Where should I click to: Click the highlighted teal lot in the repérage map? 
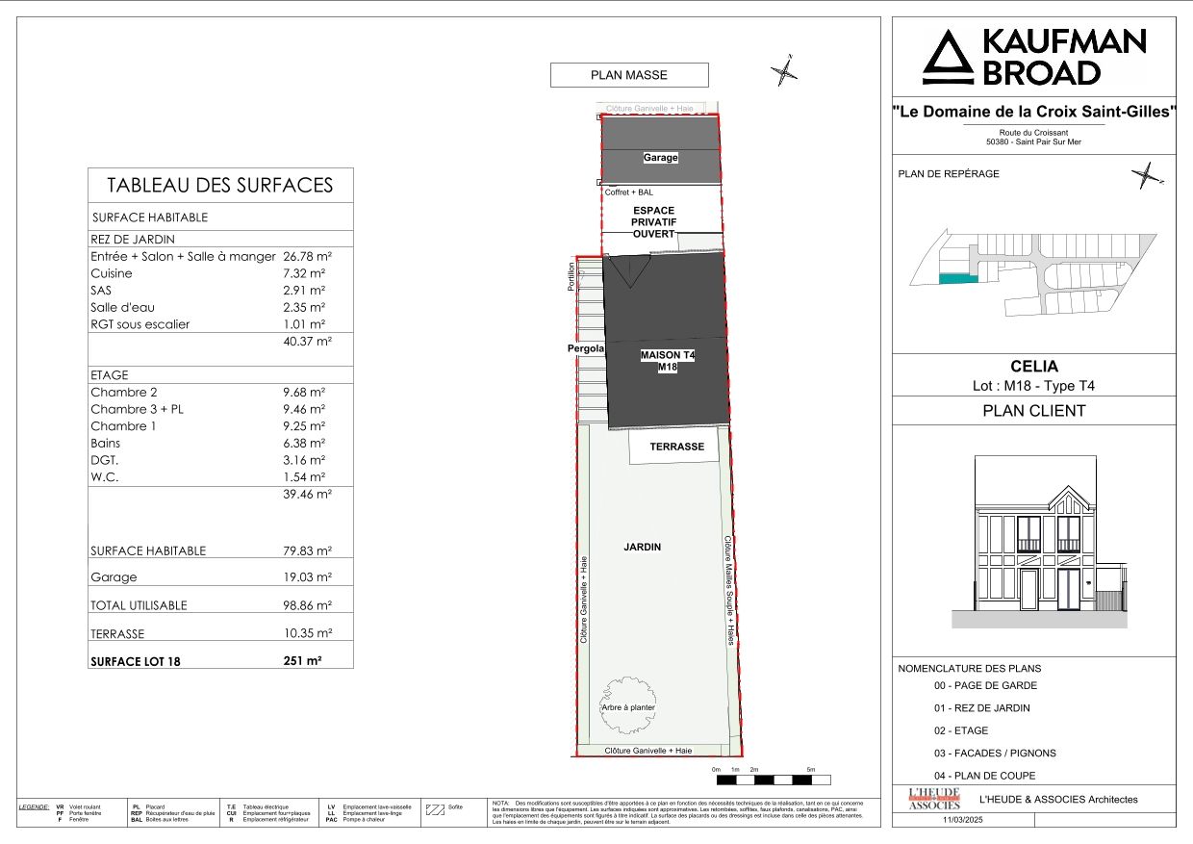(959, 279)
